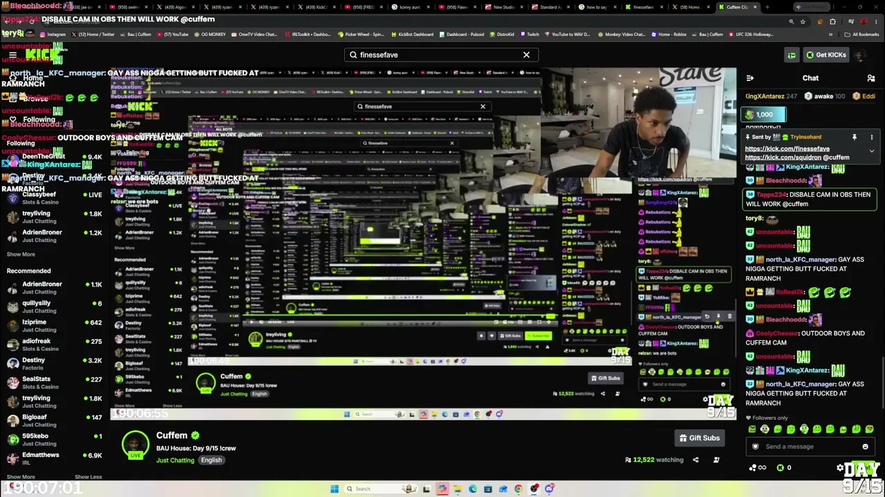Open File Explorer from the taskbar
Image resolution: width=885 pixels, height=497 pixels.
tap(458, 489)
